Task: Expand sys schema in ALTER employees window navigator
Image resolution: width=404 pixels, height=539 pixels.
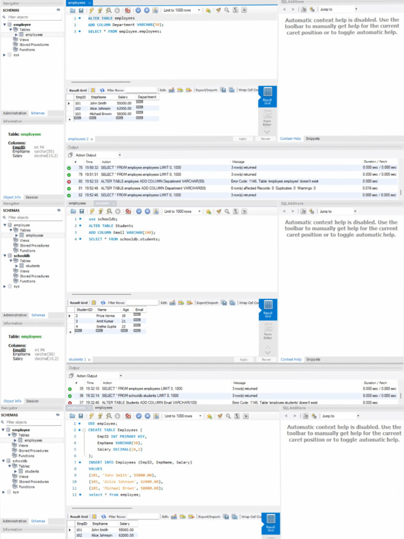Action: [4, 55]
